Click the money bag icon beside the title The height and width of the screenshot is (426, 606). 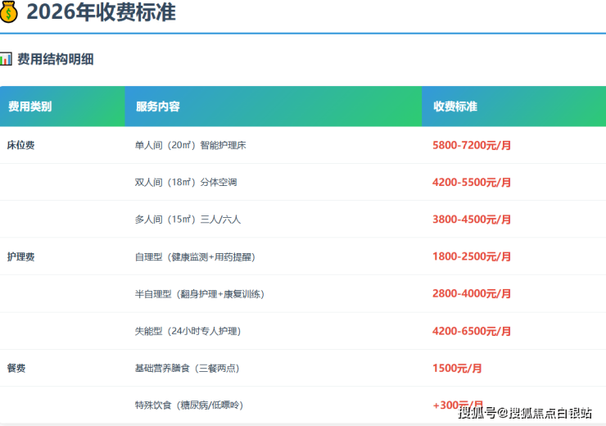(9, 12)
